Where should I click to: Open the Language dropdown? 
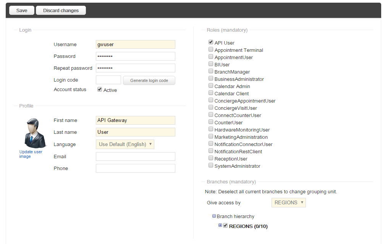point(125,144)
